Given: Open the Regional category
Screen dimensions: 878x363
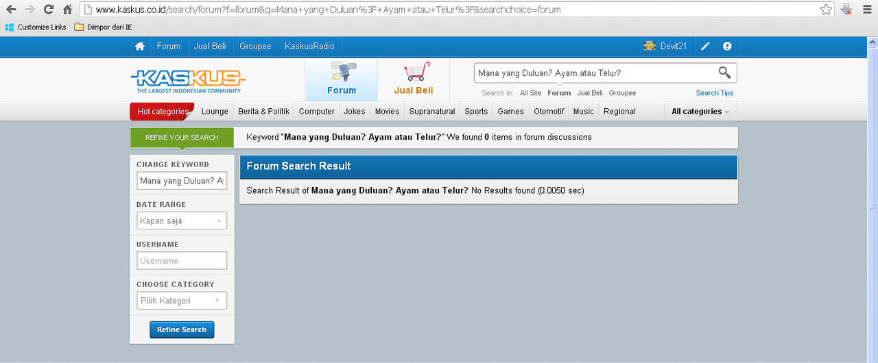Looking at the screenshot, I should click(x=619, y=112).
